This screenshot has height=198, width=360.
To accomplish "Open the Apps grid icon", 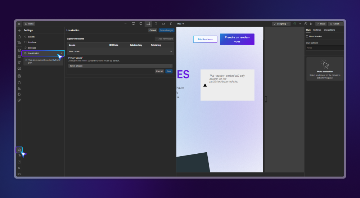I will tap(19, 100).
